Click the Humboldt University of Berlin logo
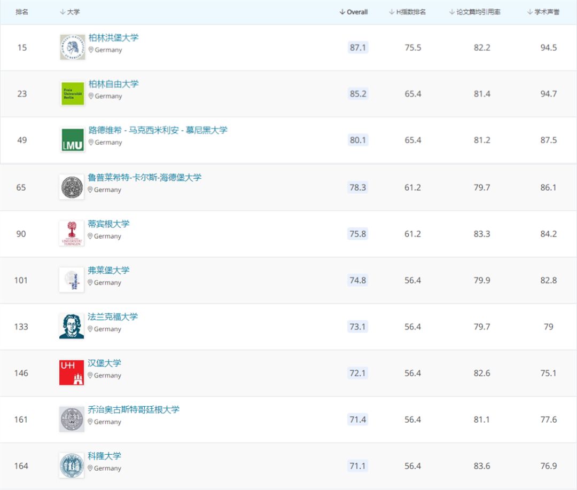This screenshot has width=577, height=490. (73, 48)
